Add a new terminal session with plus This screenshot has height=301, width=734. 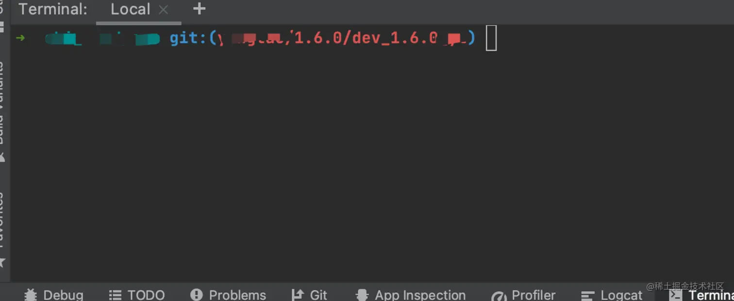(x=199, y=9)
